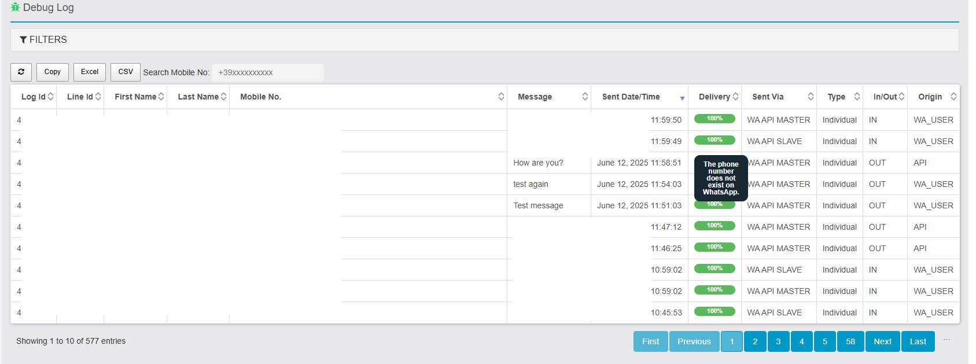Sort by Line Id column arrows

point(98,97)
